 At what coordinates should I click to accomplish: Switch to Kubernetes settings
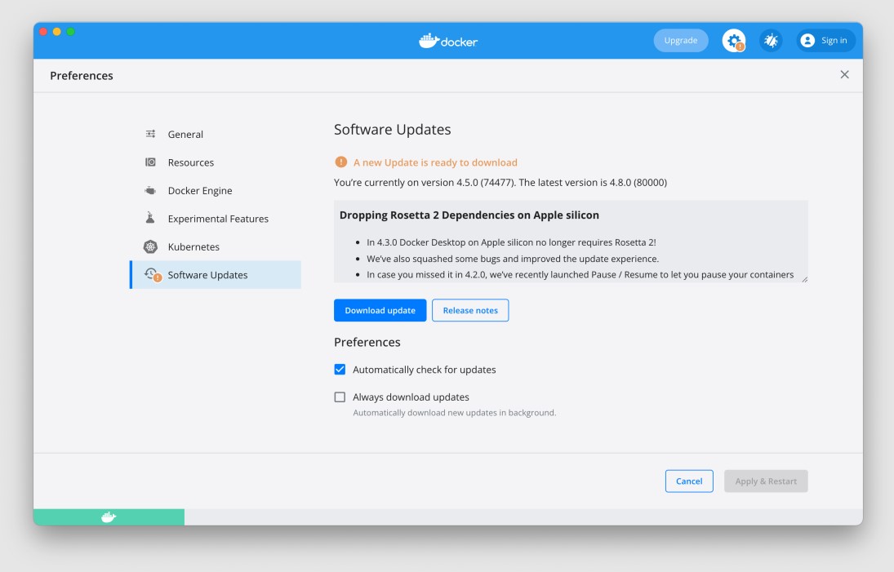pyautogui.click(x=216, y=246)
